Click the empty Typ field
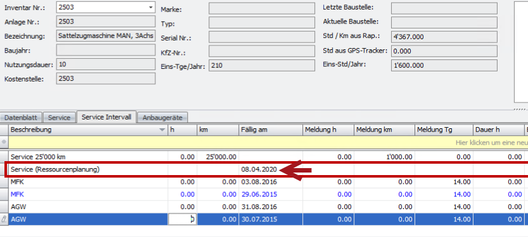The image size is (528, 237). [x=262, y=23]
